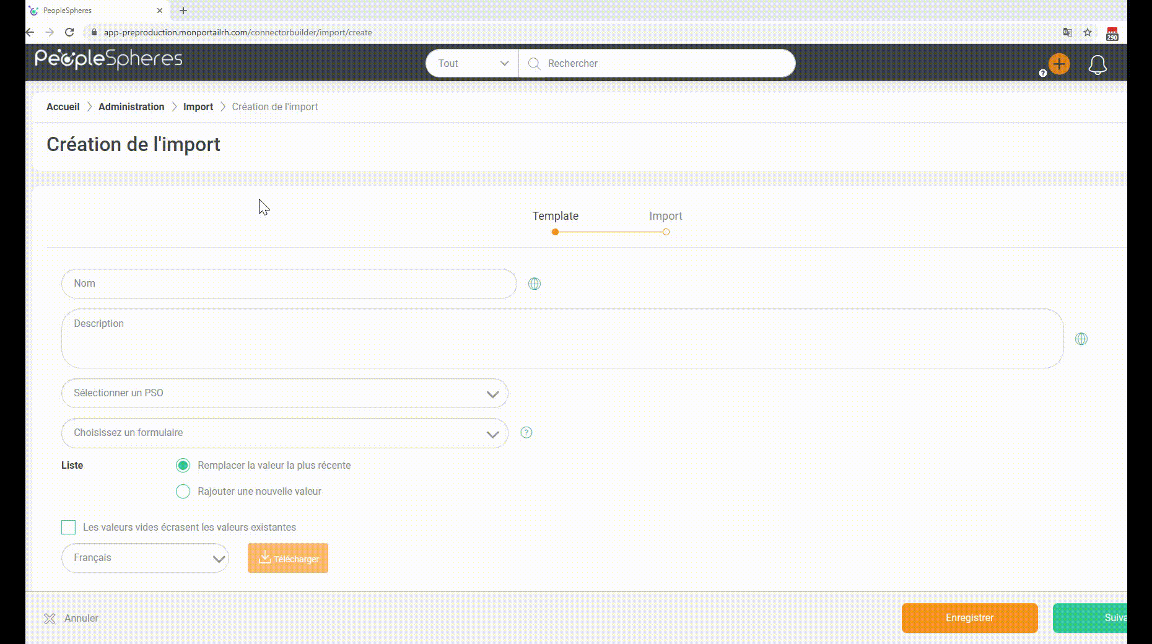Click the Enregistrer button
The image size is (1152, 644).
point(970,618)
